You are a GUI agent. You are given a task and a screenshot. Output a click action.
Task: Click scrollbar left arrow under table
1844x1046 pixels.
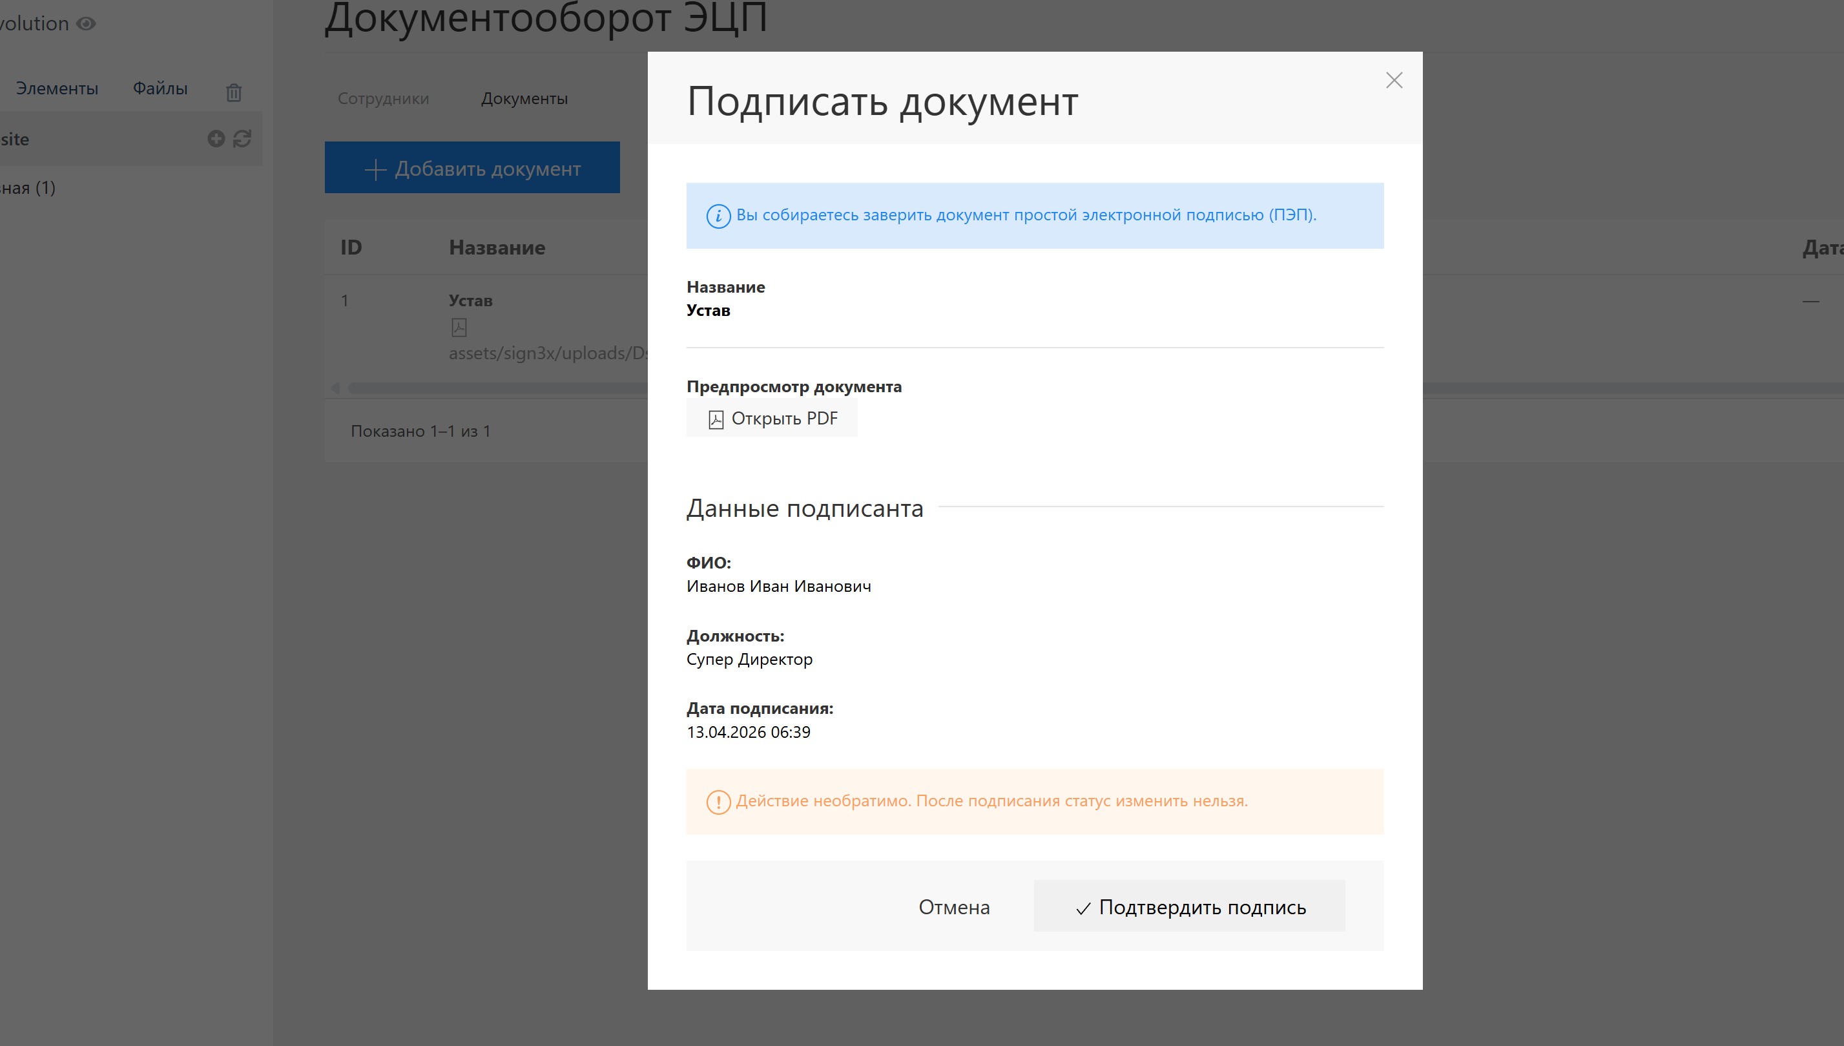[335, 388]
